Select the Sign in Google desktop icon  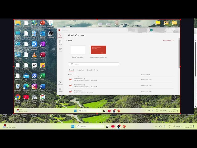tap(42, 99)
